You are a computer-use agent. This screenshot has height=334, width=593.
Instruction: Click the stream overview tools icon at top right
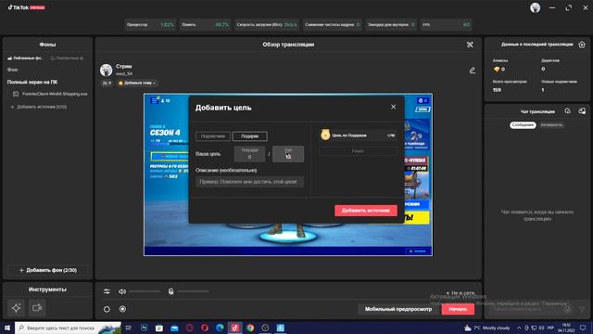[470, 45]
